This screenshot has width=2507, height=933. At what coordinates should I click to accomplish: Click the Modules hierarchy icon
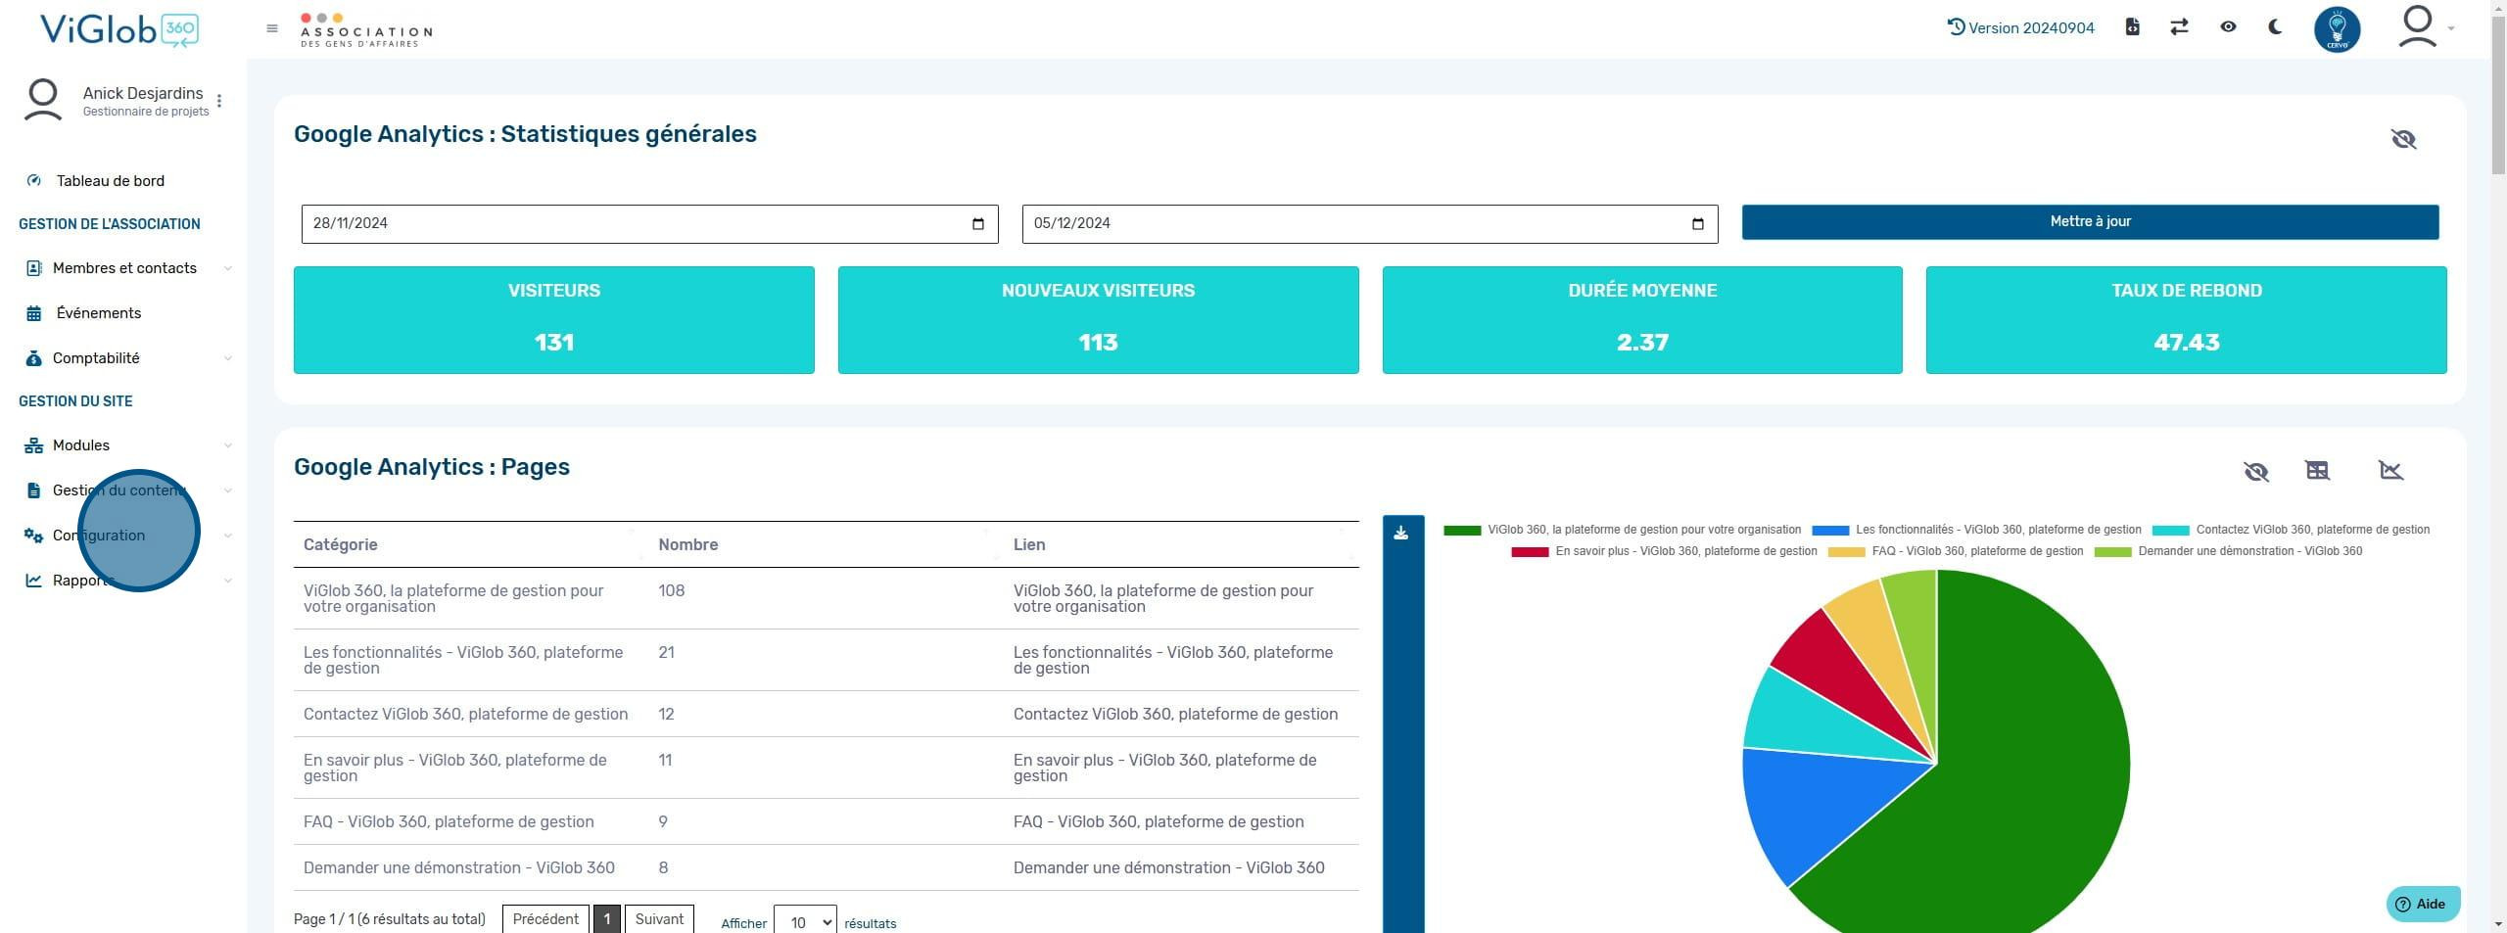tap(34, 445)
